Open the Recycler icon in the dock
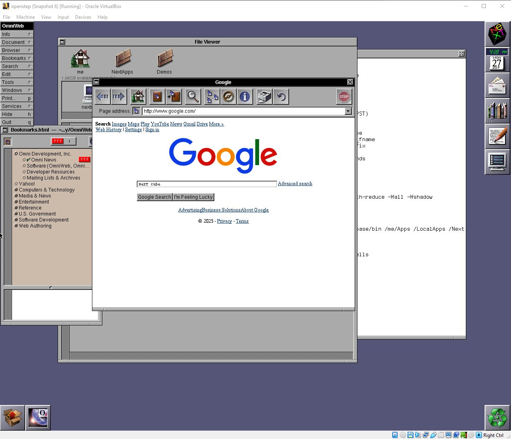Viewport: 511px width, 439px height. tap(497, 418)
